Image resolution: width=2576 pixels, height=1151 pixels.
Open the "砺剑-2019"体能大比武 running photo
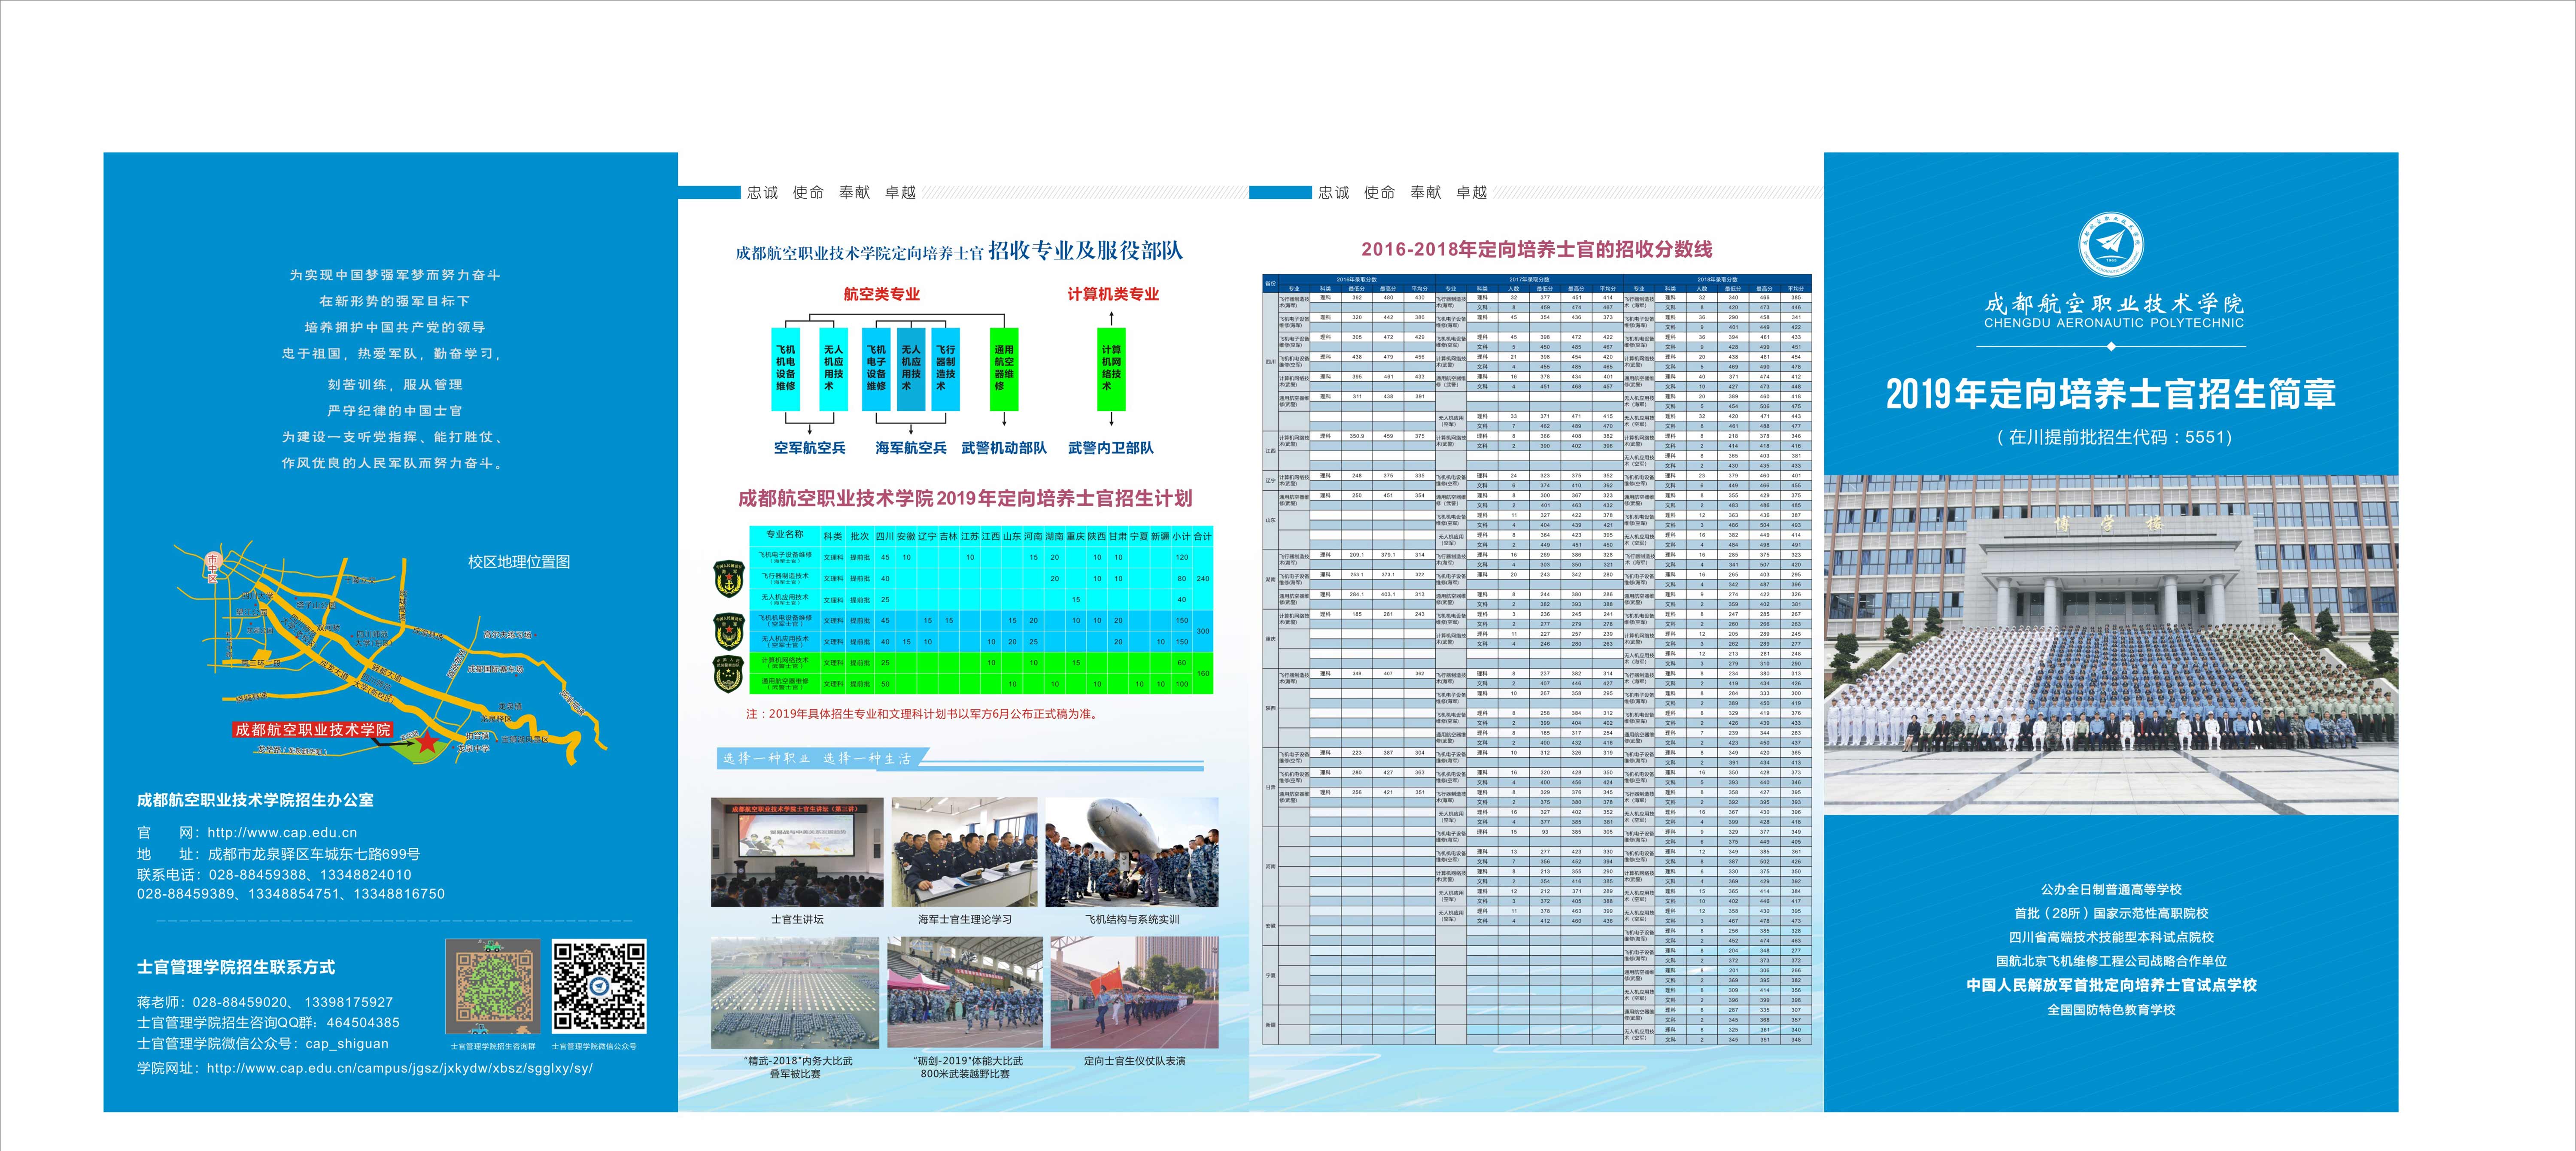(x=965, y=992)
